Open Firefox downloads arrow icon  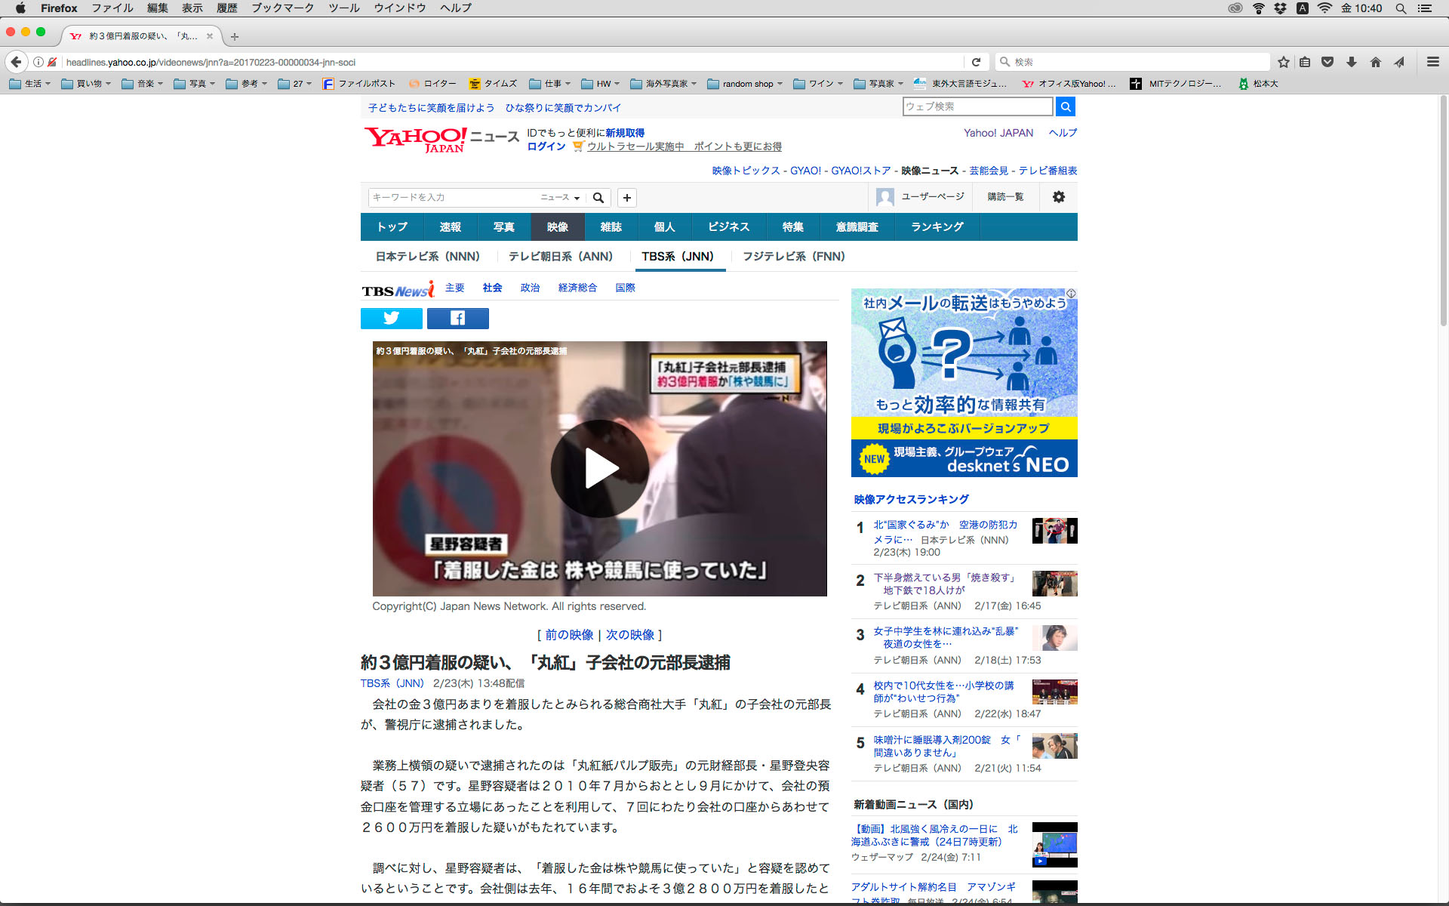point(1351,62)
